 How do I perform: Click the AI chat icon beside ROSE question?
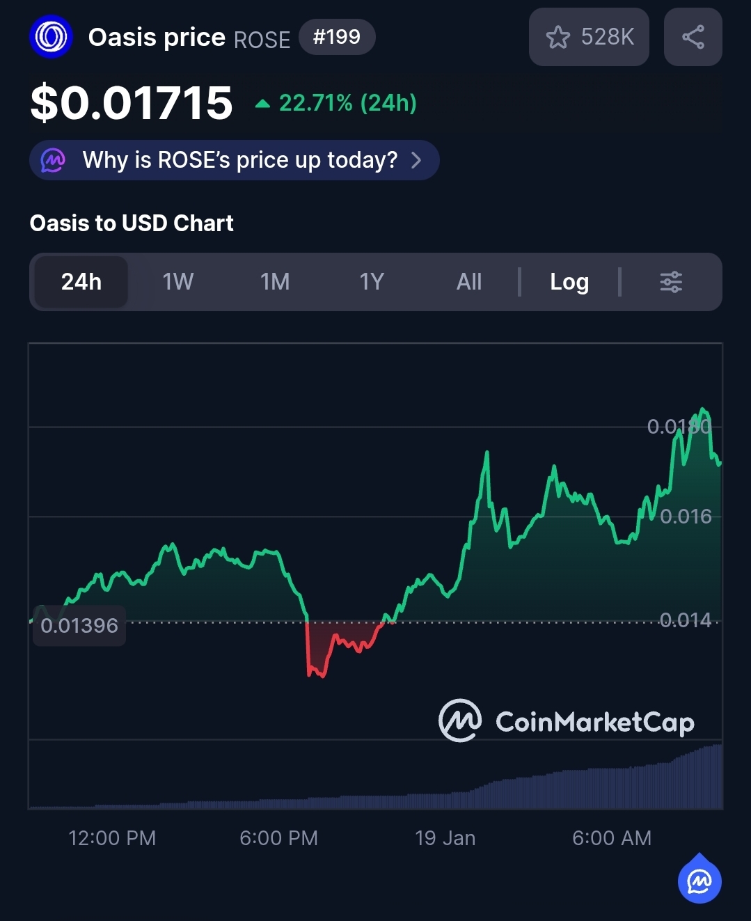[54, 160]
